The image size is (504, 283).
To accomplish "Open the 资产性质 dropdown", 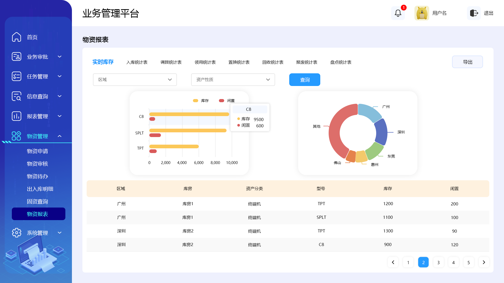I will click(x=233, y=80).
